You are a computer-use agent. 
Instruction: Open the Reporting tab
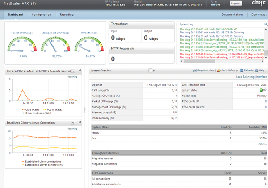coord(67,15)
